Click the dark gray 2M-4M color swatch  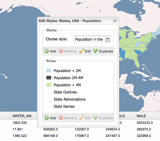(x=49, y=78)
